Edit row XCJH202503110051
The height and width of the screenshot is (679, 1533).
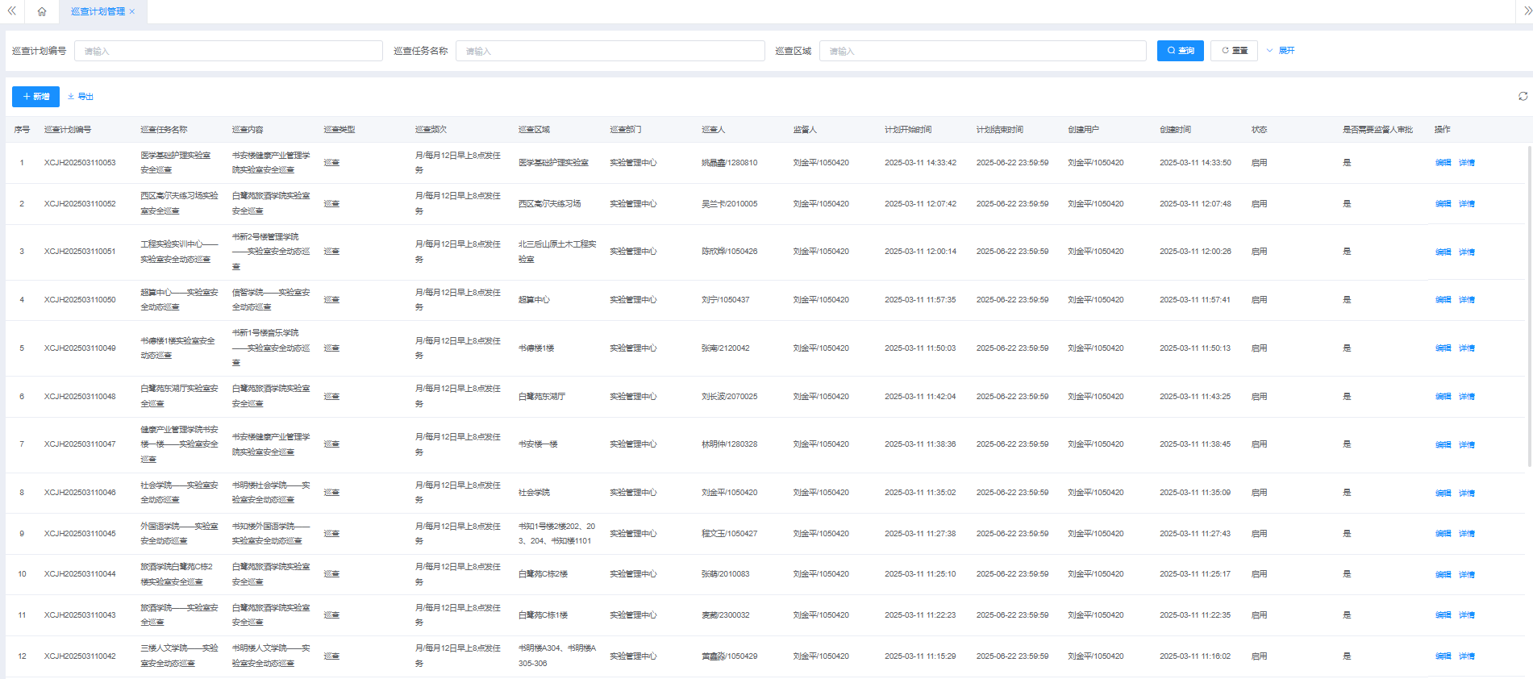point(1443,252)
